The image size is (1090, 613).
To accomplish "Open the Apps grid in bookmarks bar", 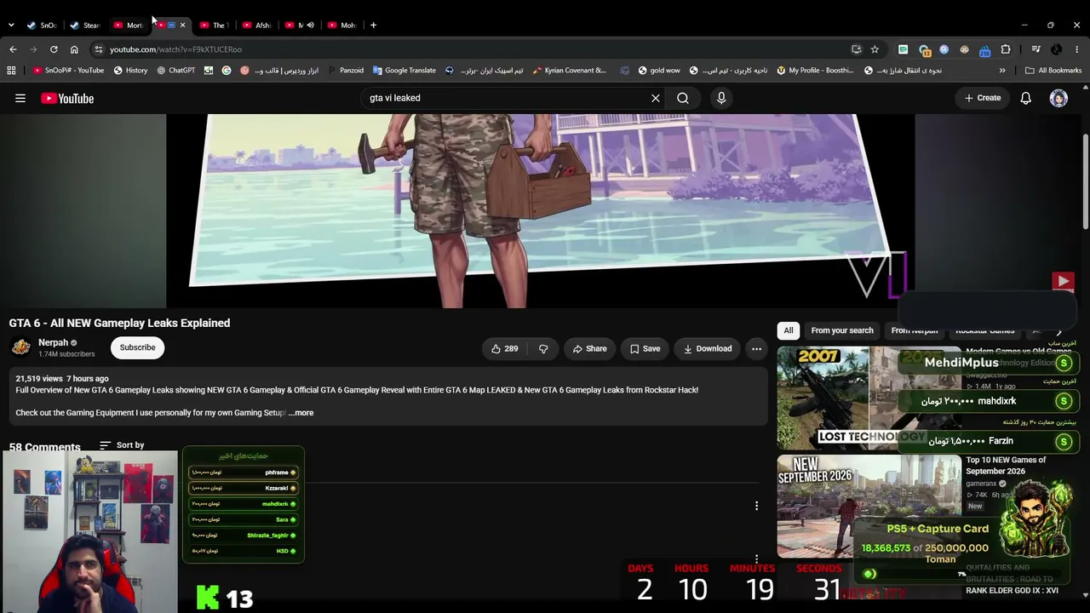I will [11, 71].
